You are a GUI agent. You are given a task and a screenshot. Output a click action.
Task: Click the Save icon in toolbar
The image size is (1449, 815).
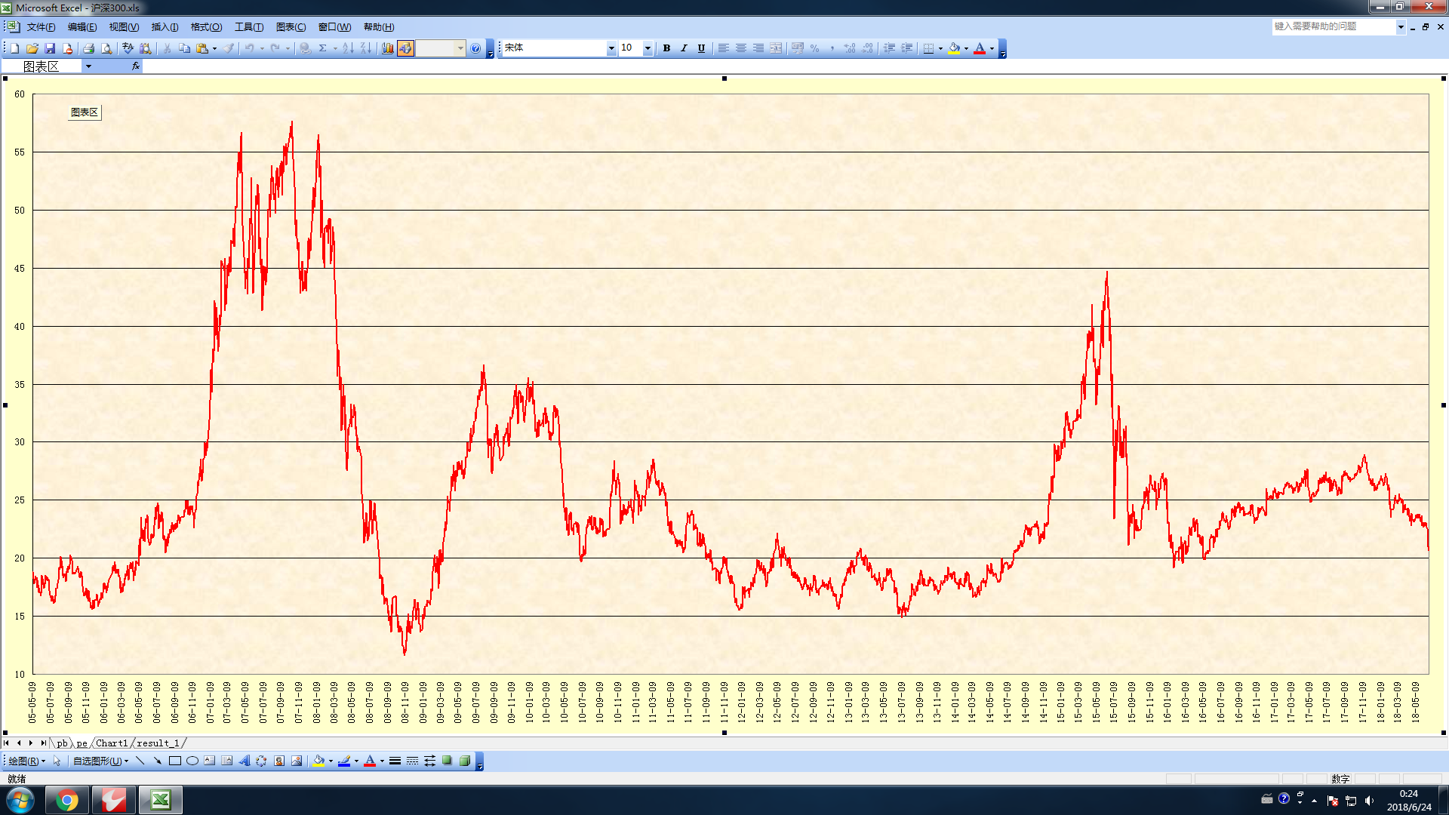click(x=50, y=48)
